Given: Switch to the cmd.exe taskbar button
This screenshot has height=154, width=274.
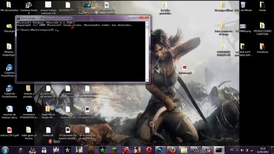Looking at the screenshot, I should (x=219, y=150).
